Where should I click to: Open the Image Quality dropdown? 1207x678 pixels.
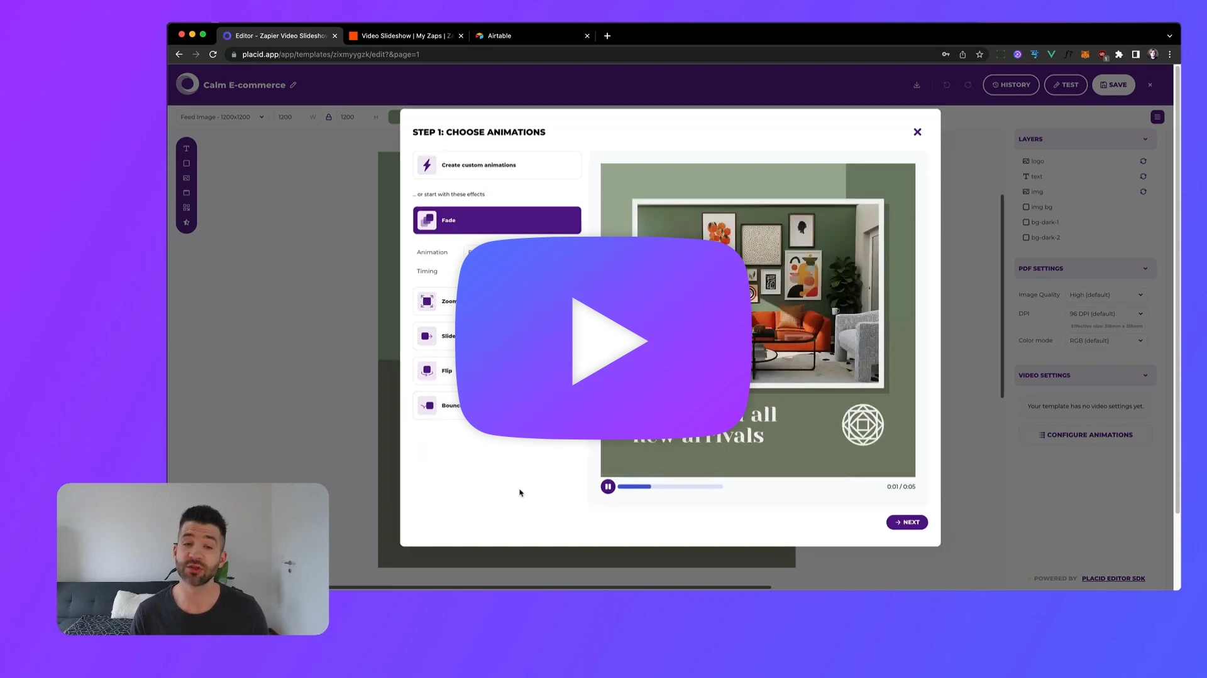(x=1106, y=294)
